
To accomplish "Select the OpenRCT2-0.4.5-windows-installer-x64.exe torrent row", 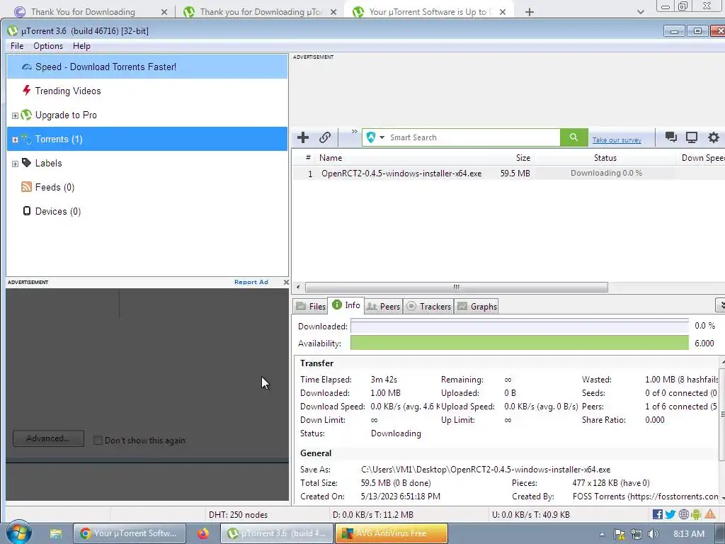I will click(508, 174).
